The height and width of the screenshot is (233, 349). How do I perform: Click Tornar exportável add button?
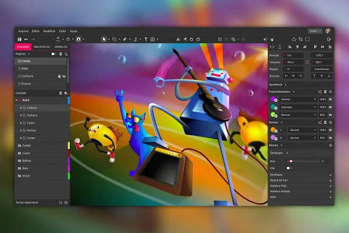tap(66, 203)
